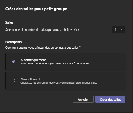Choose the Manuellement assignment option card
The width and height of the screenshot is (133, 113).
(x=65, y=81)
